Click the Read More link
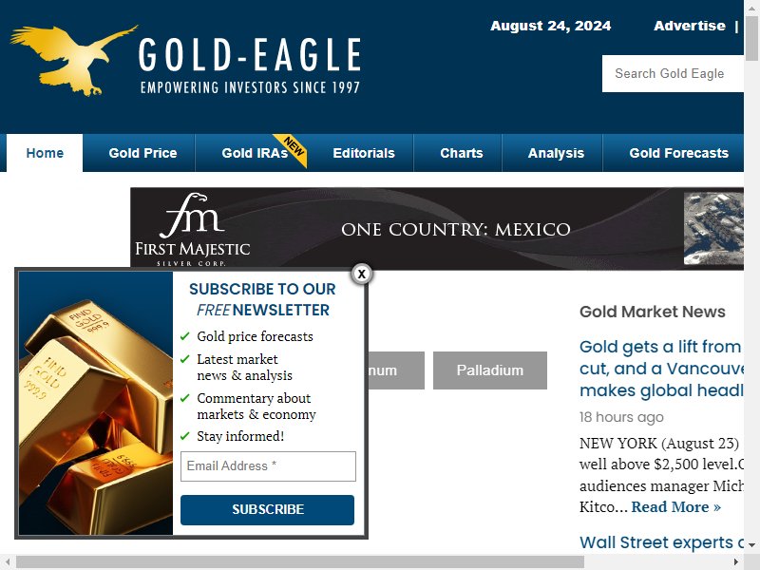760x570 pixels. tap(675, 507)
